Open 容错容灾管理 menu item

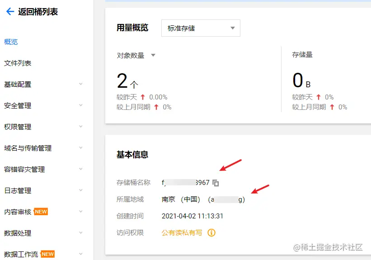(x=24, y=169)
